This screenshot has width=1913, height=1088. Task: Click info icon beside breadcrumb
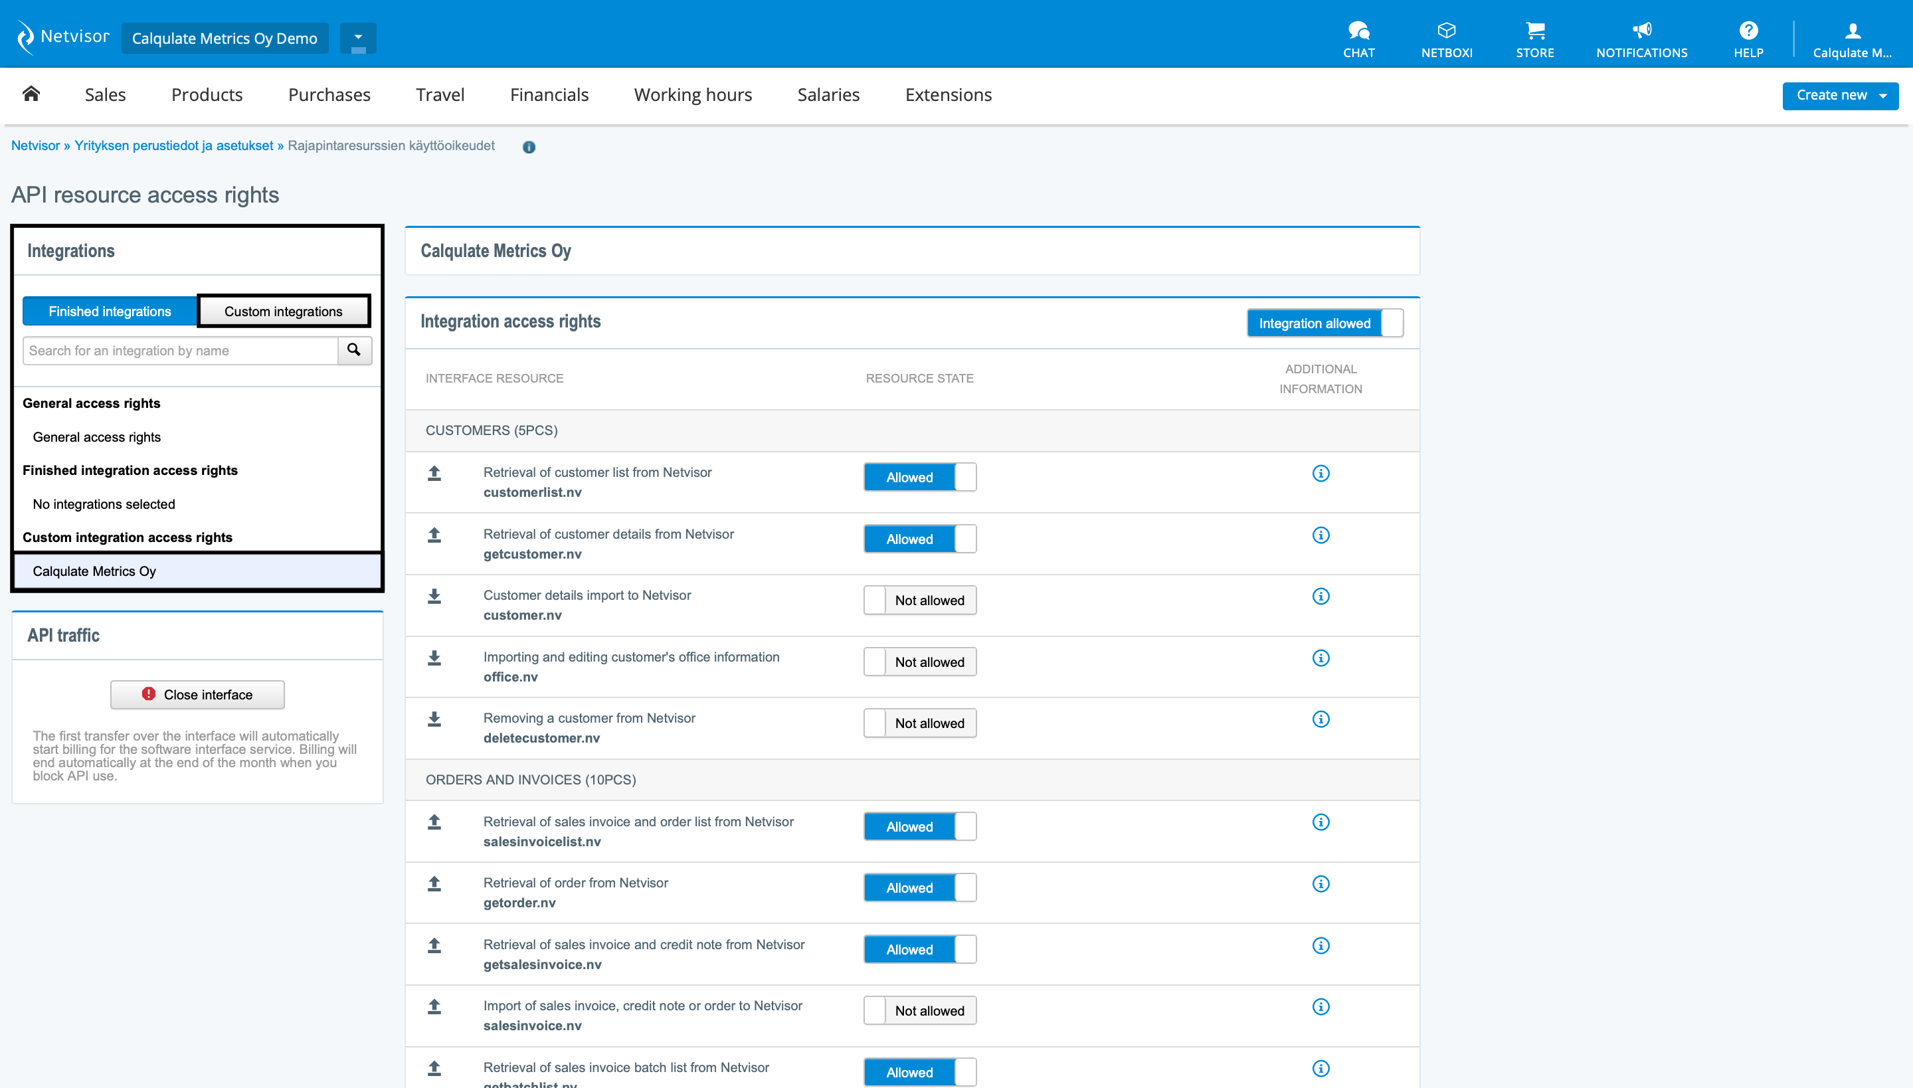click(528, 147)
